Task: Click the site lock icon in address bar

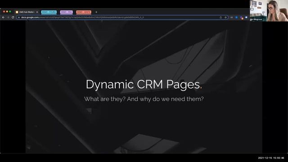Action: [x=19, y=18]
